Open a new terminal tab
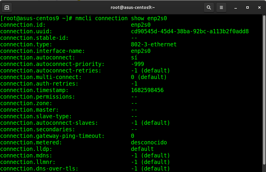 click(x=7, y=7)
